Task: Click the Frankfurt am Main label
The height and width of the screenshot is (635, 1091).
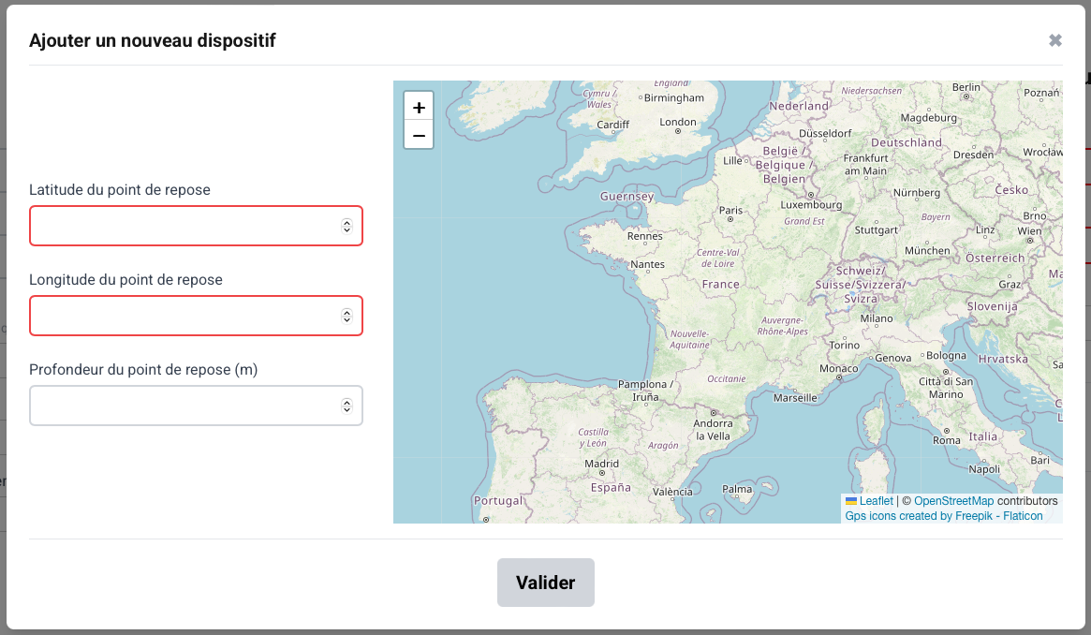Action: (x=865, y=164)
